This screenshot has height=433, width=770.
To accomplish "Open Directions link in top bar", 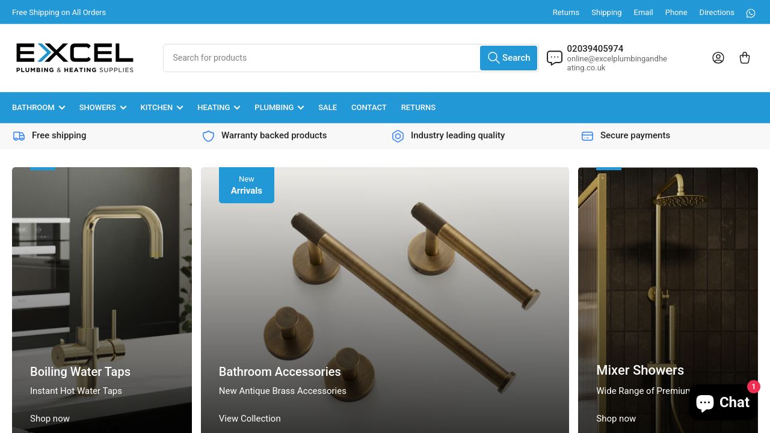I will click(716, 13).
